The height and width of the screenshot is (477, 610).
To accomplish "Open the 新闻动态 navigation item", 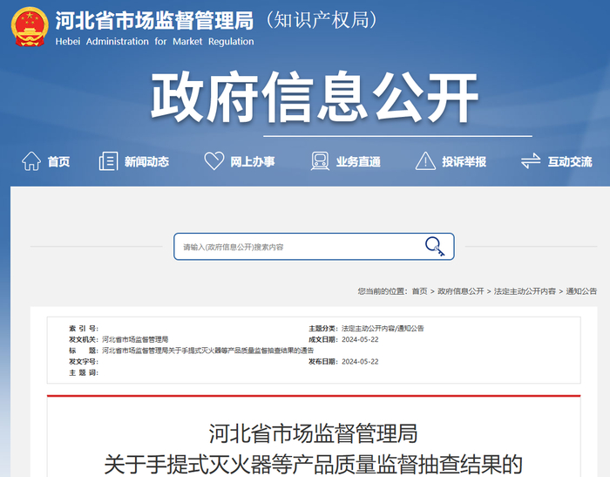I will (146, 161).
